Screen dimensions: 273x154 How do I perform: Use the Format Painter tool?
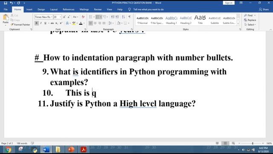point(20,25)
